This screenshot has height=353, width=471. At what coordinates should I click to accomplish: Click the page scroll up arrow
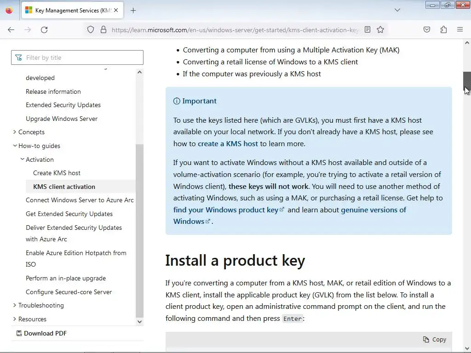[x=467, y=43]
